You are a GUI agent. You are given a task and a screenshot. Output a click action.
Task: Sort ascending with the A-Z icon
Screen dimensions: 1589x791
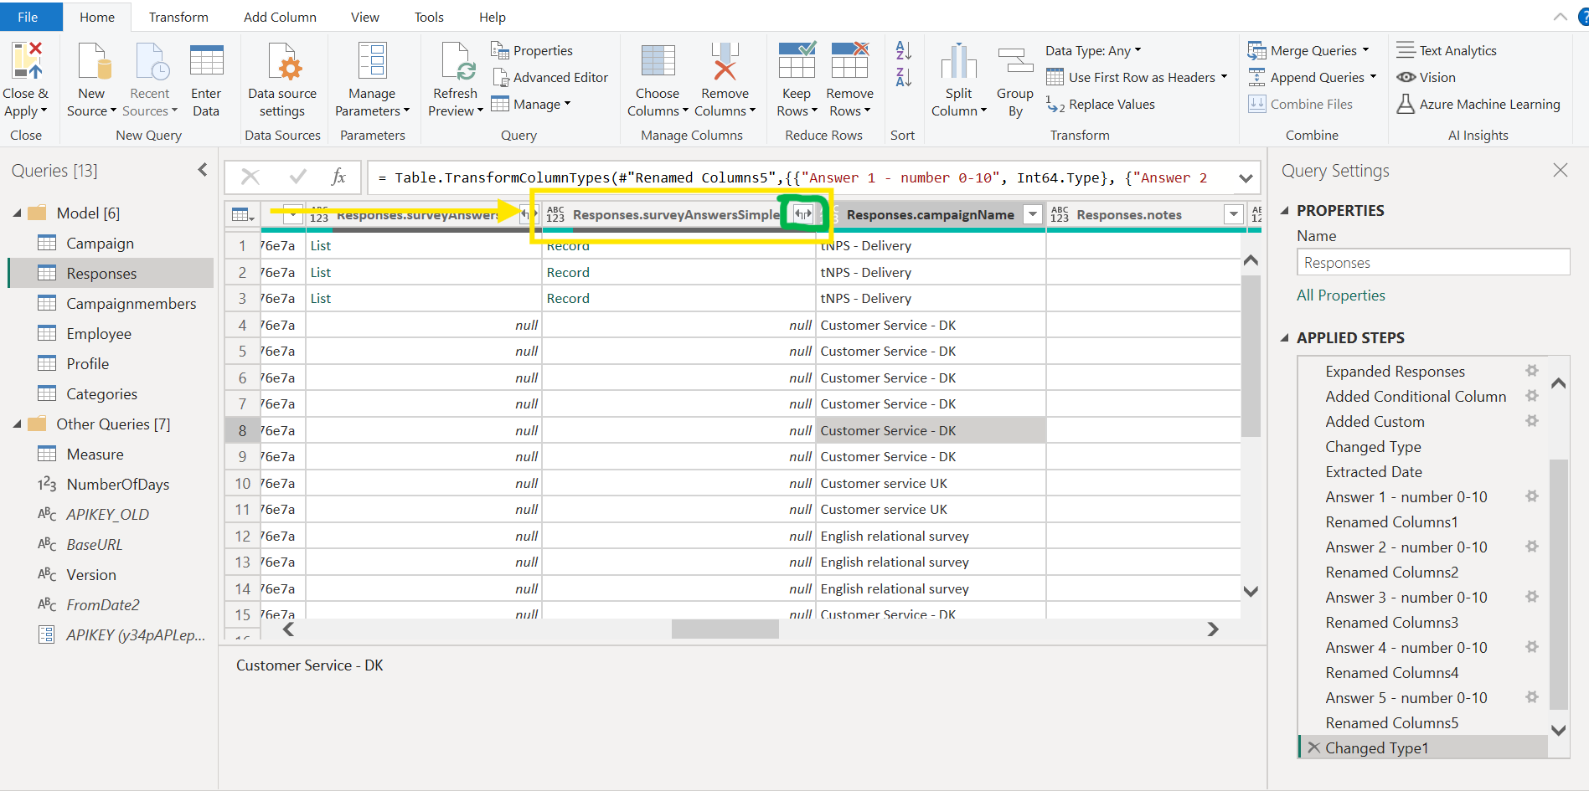point(903,51)
